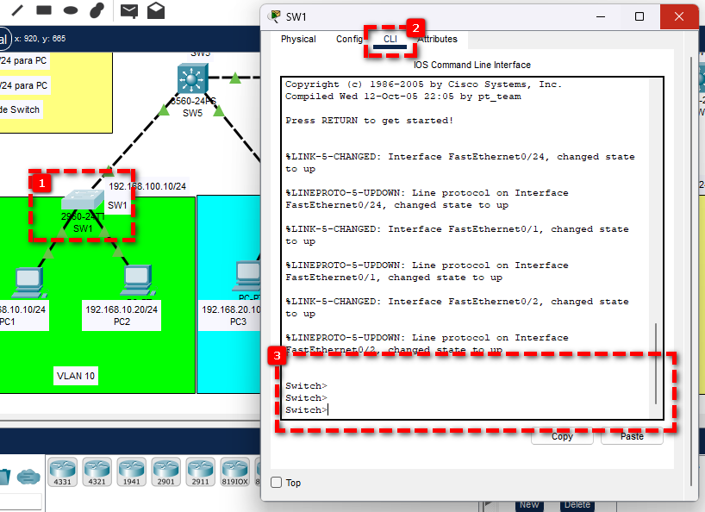The width and height of the screenshot is (705, 512).
Task: Choose the 4331 router from device list
Action: [x=63, y=472]
